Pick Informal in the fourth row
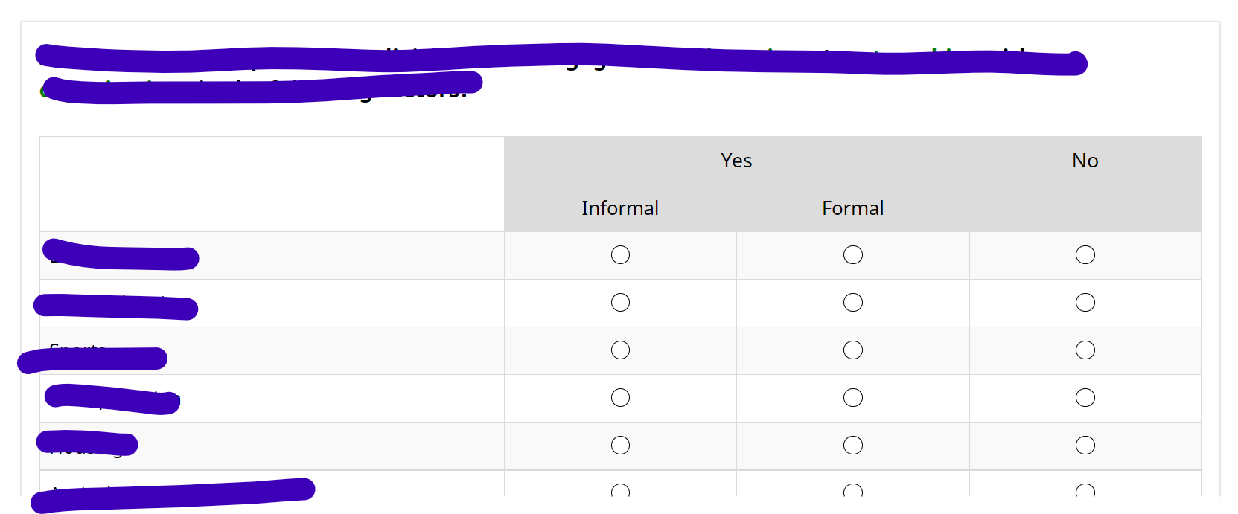 click(620, 398)
